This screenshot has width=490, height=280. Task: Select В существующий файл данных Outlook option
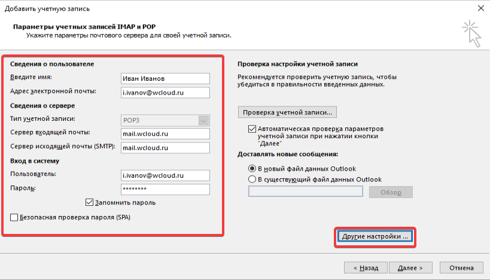click(x=252, y=179)
